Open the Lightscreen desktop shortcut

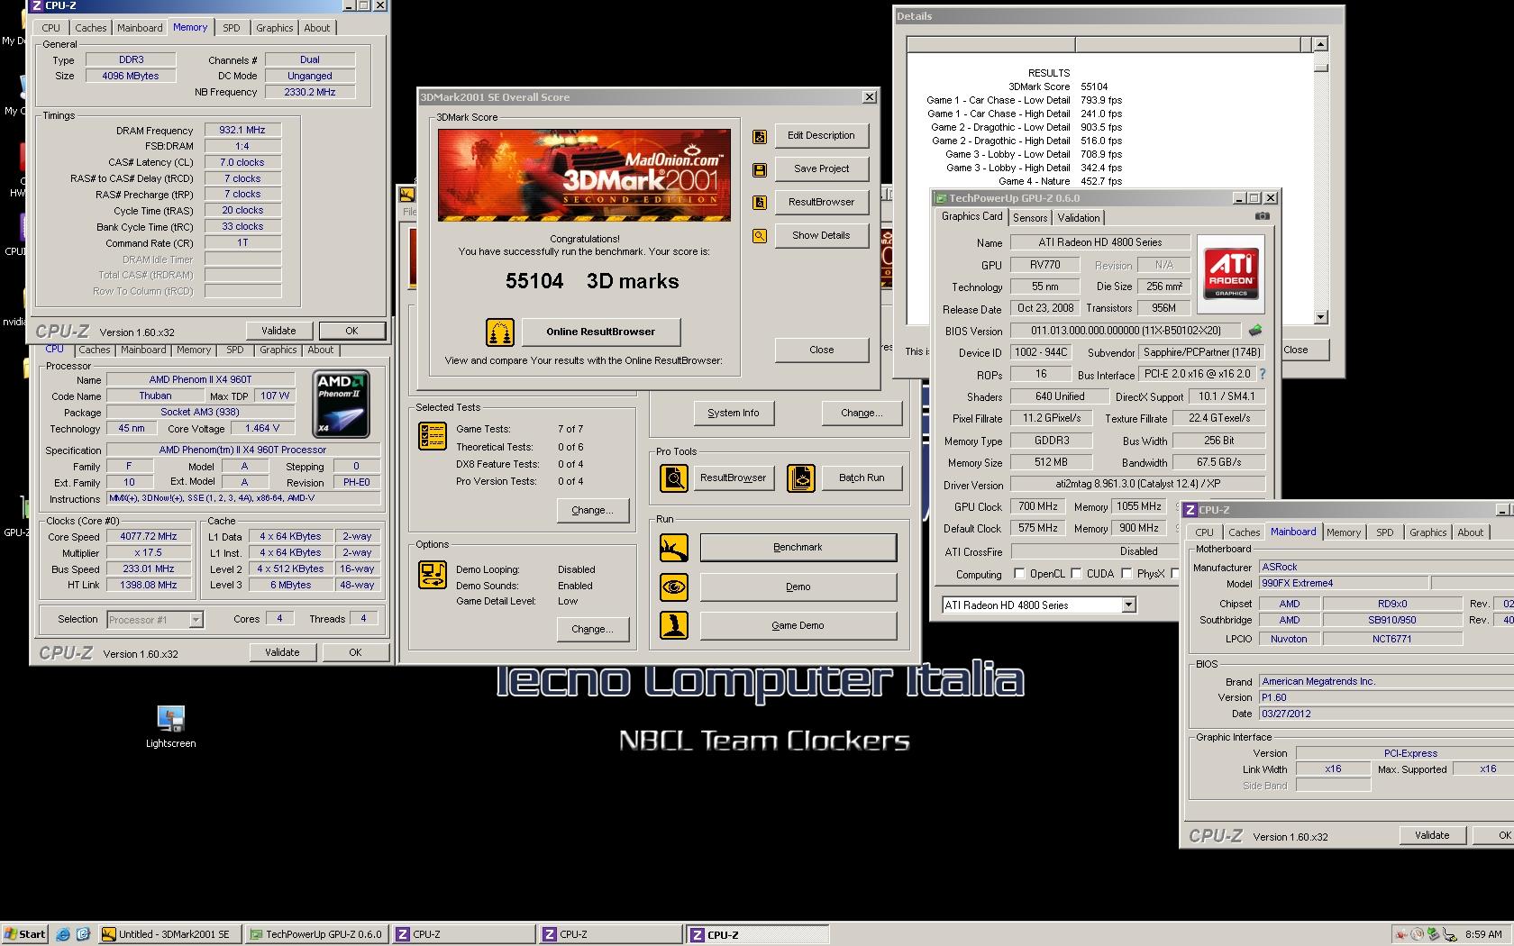170,726
